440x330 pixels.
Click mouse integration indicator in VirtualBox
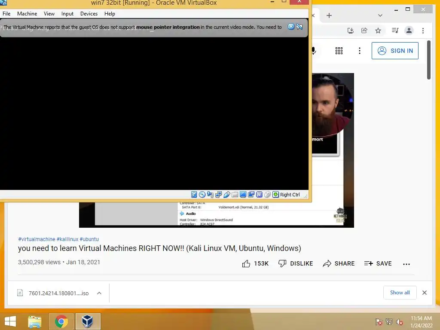pos(267,195)
